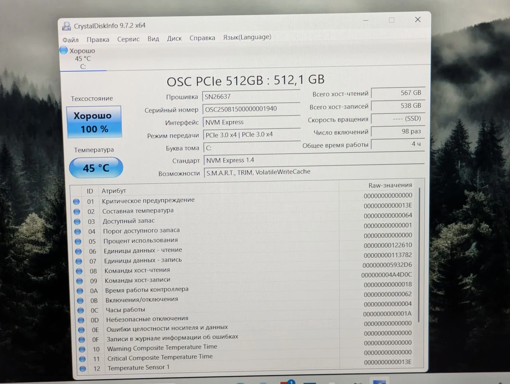Open the Диск menu

point(174,38)
